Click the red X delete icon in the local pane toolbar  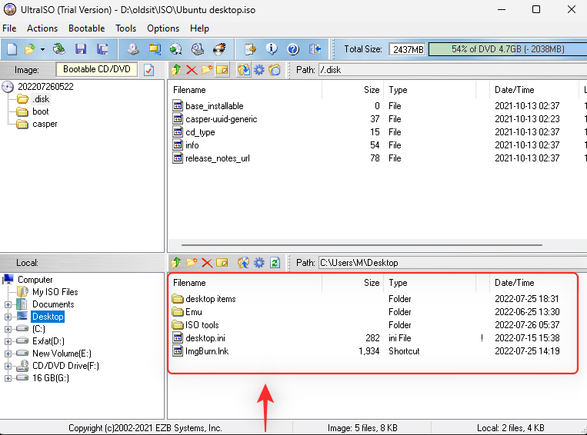(x=207, y=263)
